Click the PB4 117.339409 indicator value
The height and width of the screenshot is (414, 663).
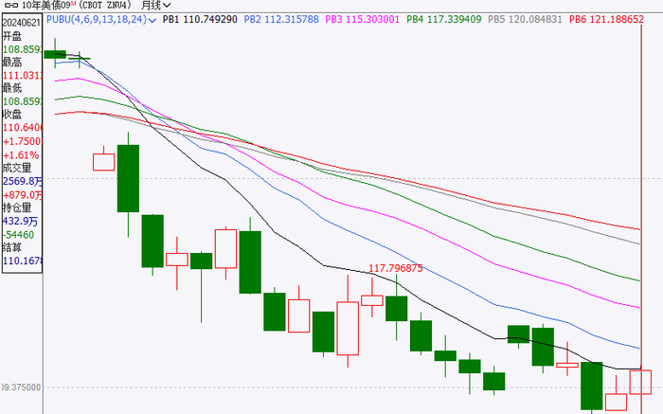pyautogui.click(x=443, y=20)
